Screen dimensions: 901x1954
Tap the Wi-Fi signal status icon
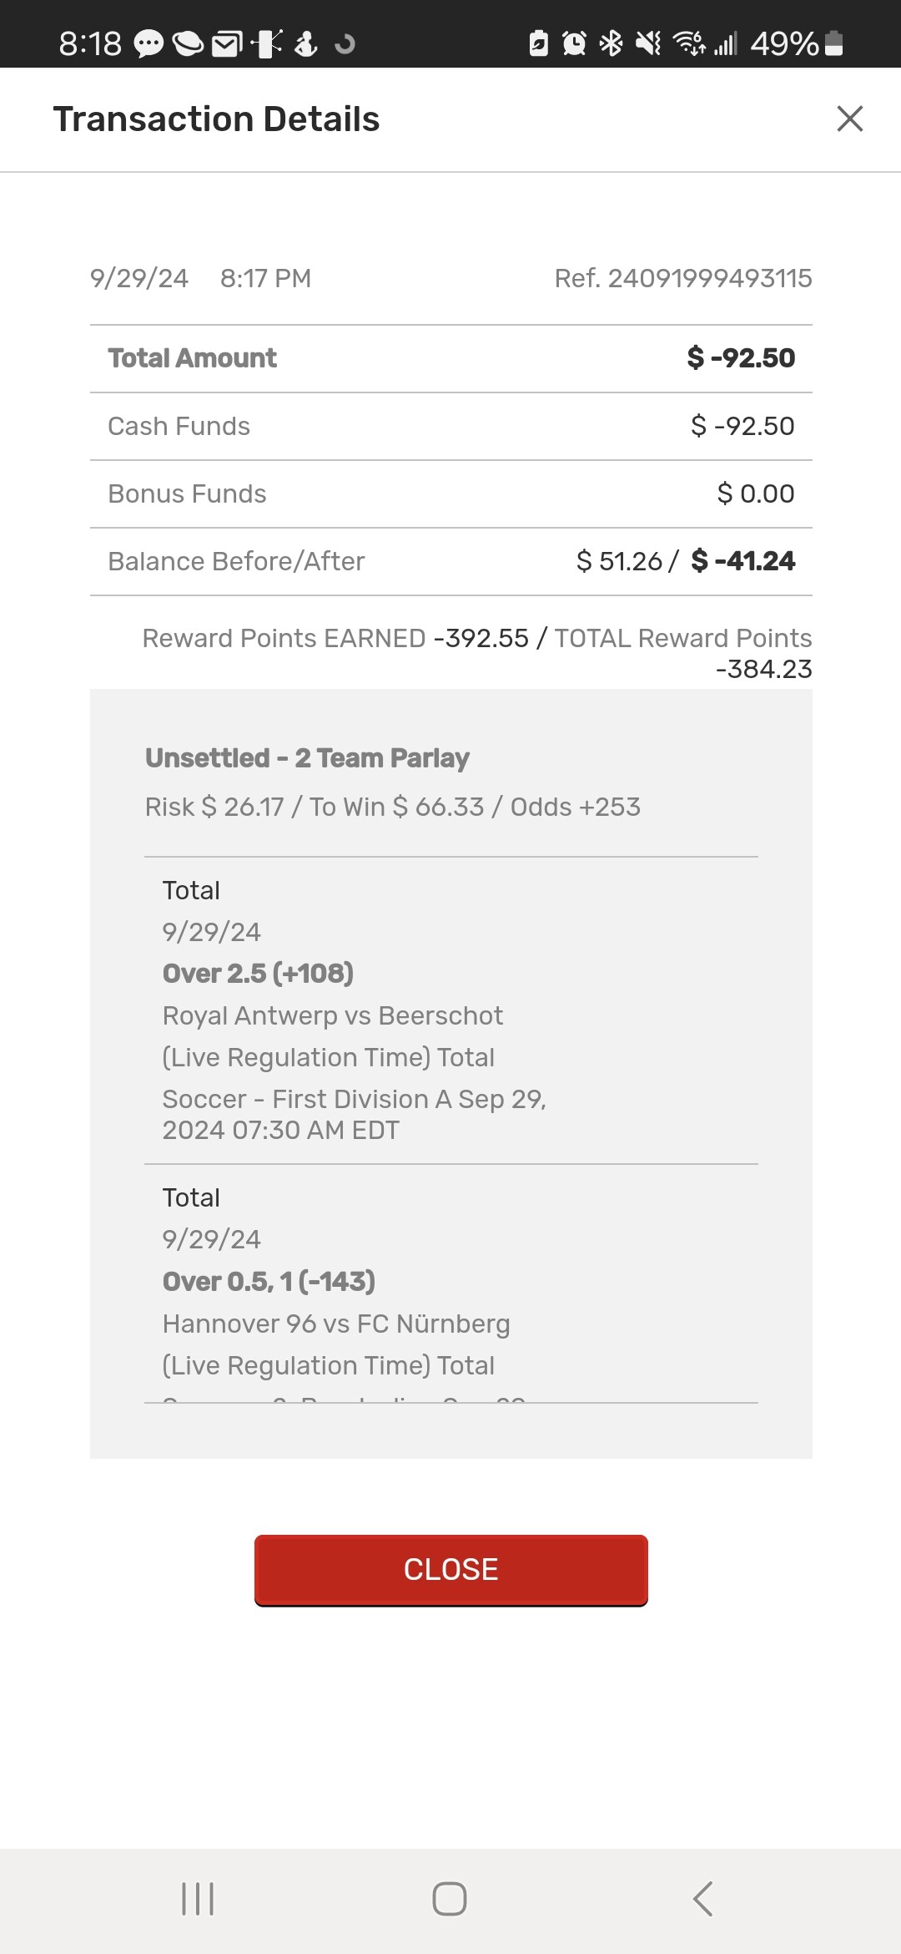pos(688,43)
